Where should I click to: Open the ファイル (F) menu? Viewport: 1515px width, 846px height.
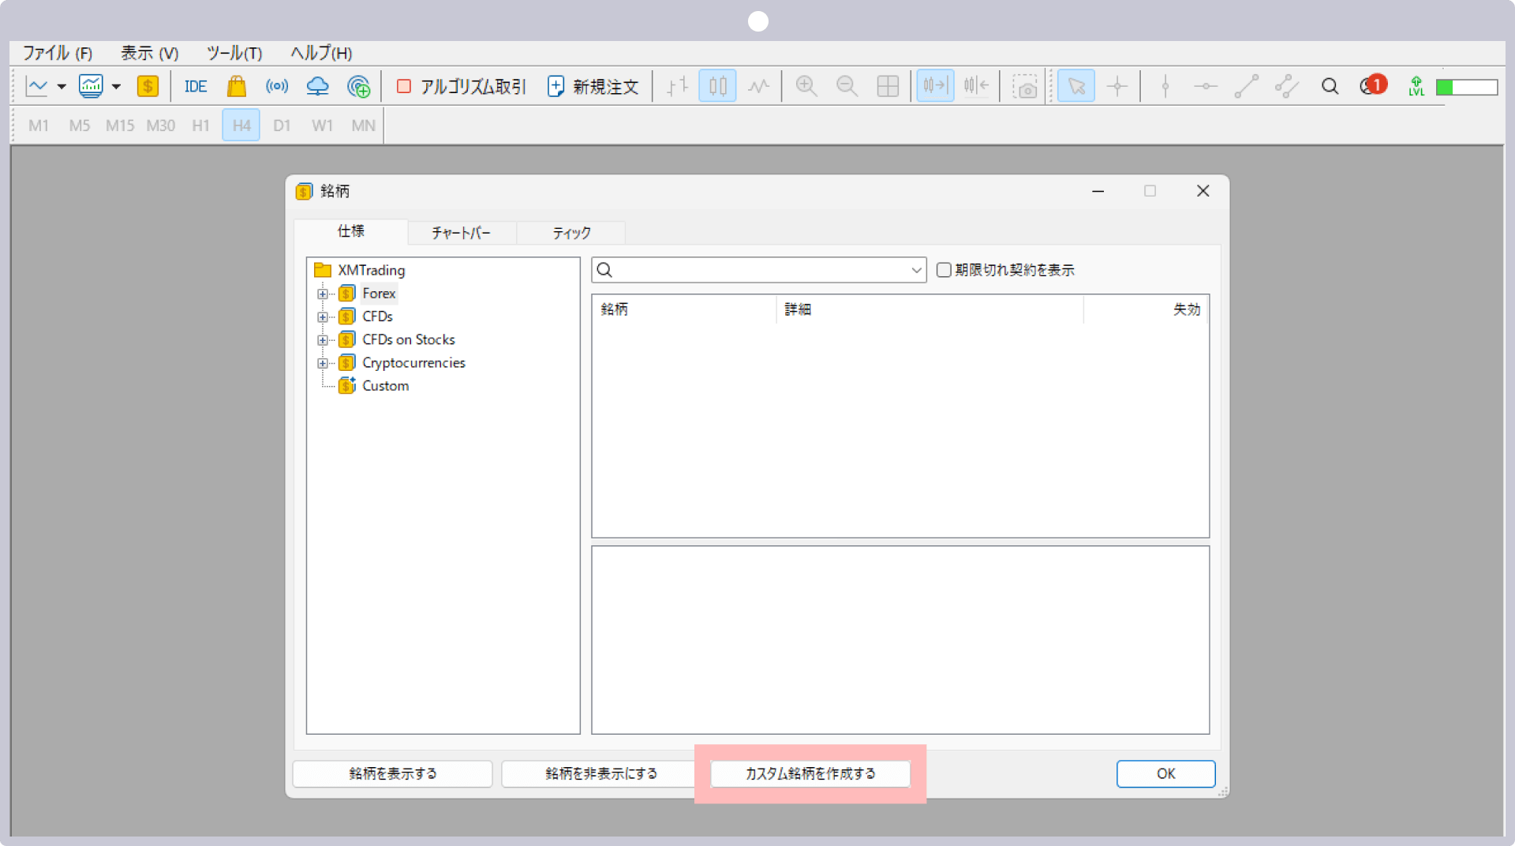pos(58,53)
